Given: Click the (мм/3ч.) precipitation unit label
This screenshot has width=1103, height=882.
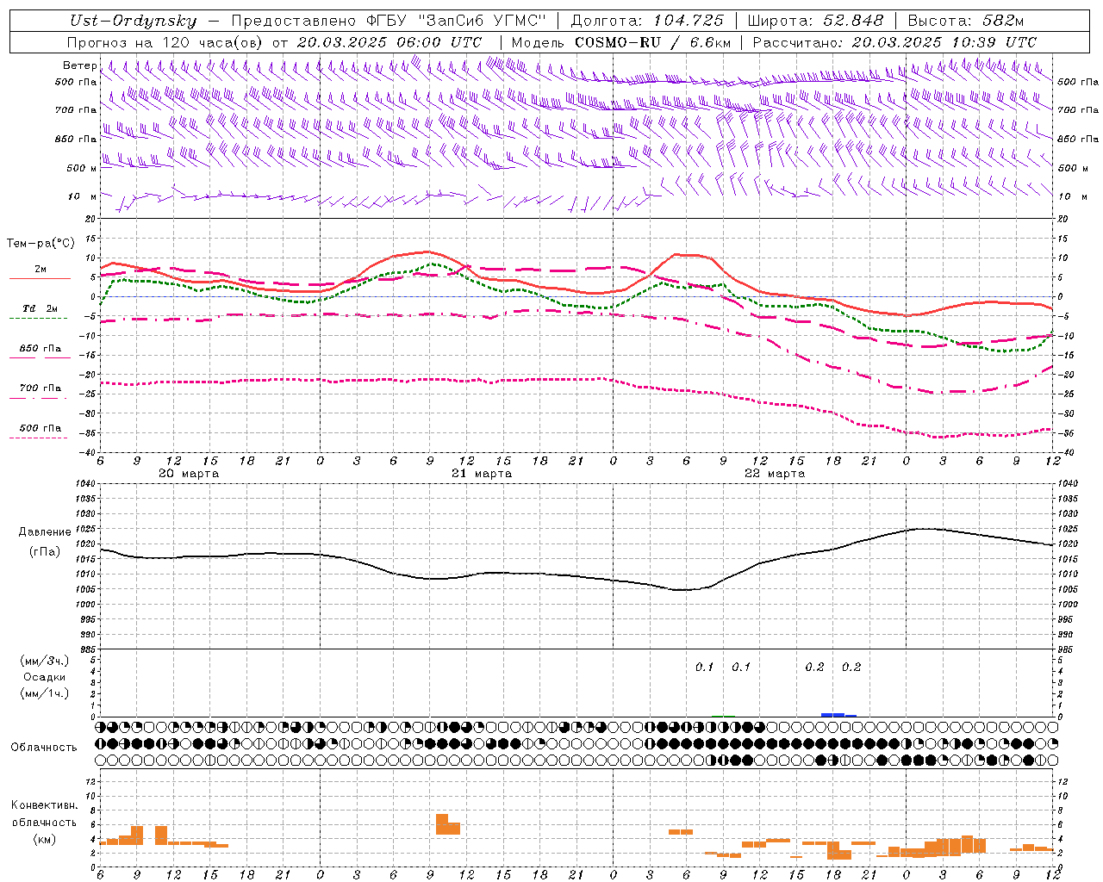Looking at the screenshot, I should tap(45, 661).
